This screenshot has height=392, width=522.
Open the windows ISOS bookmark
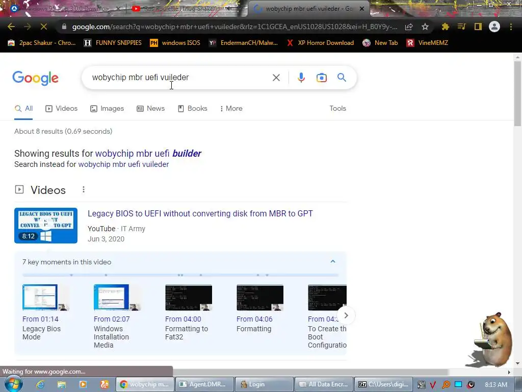[x=175, y=43]
